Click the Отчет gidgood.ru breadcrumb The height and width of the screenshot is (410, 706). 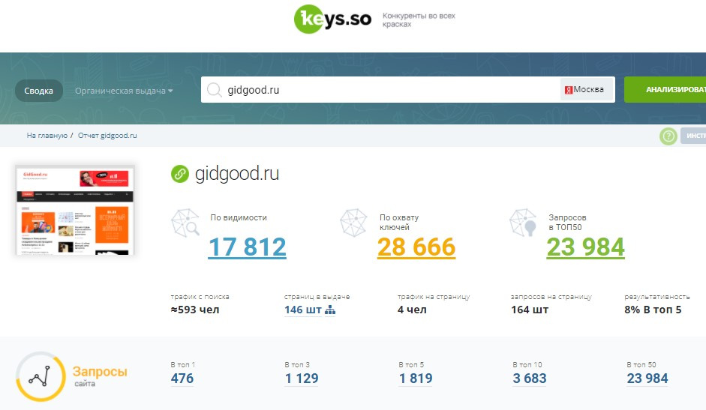pyautogui.click(x=107, y=136)
